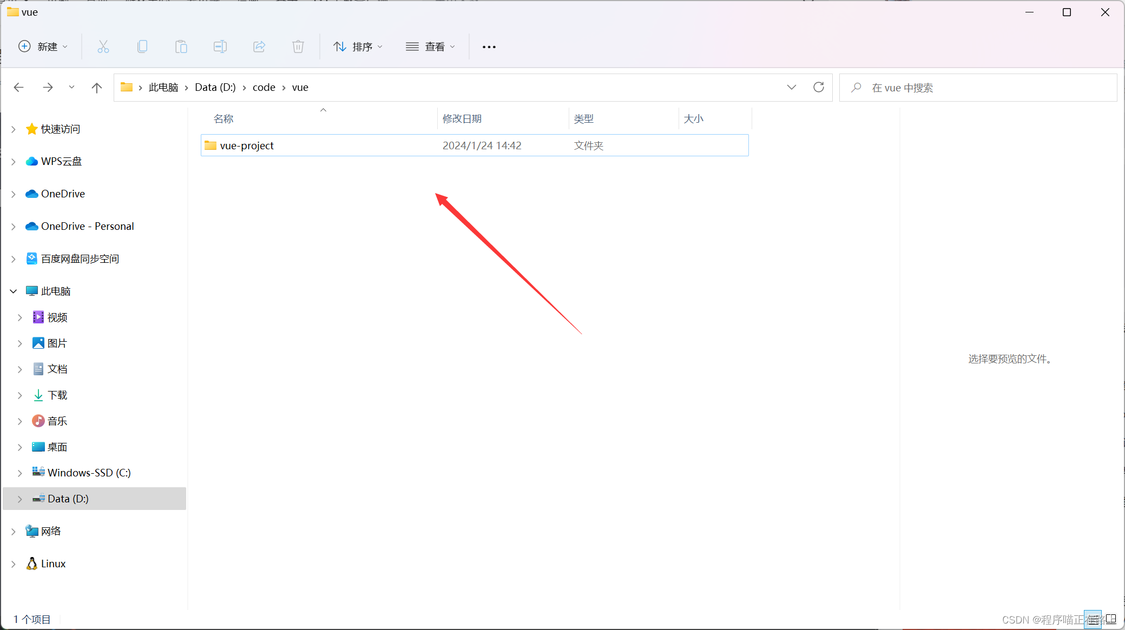1125x630 pixels.
Task: Click the Share icon in toolbar
Action: pyautogui.click(x=259, y=47)
